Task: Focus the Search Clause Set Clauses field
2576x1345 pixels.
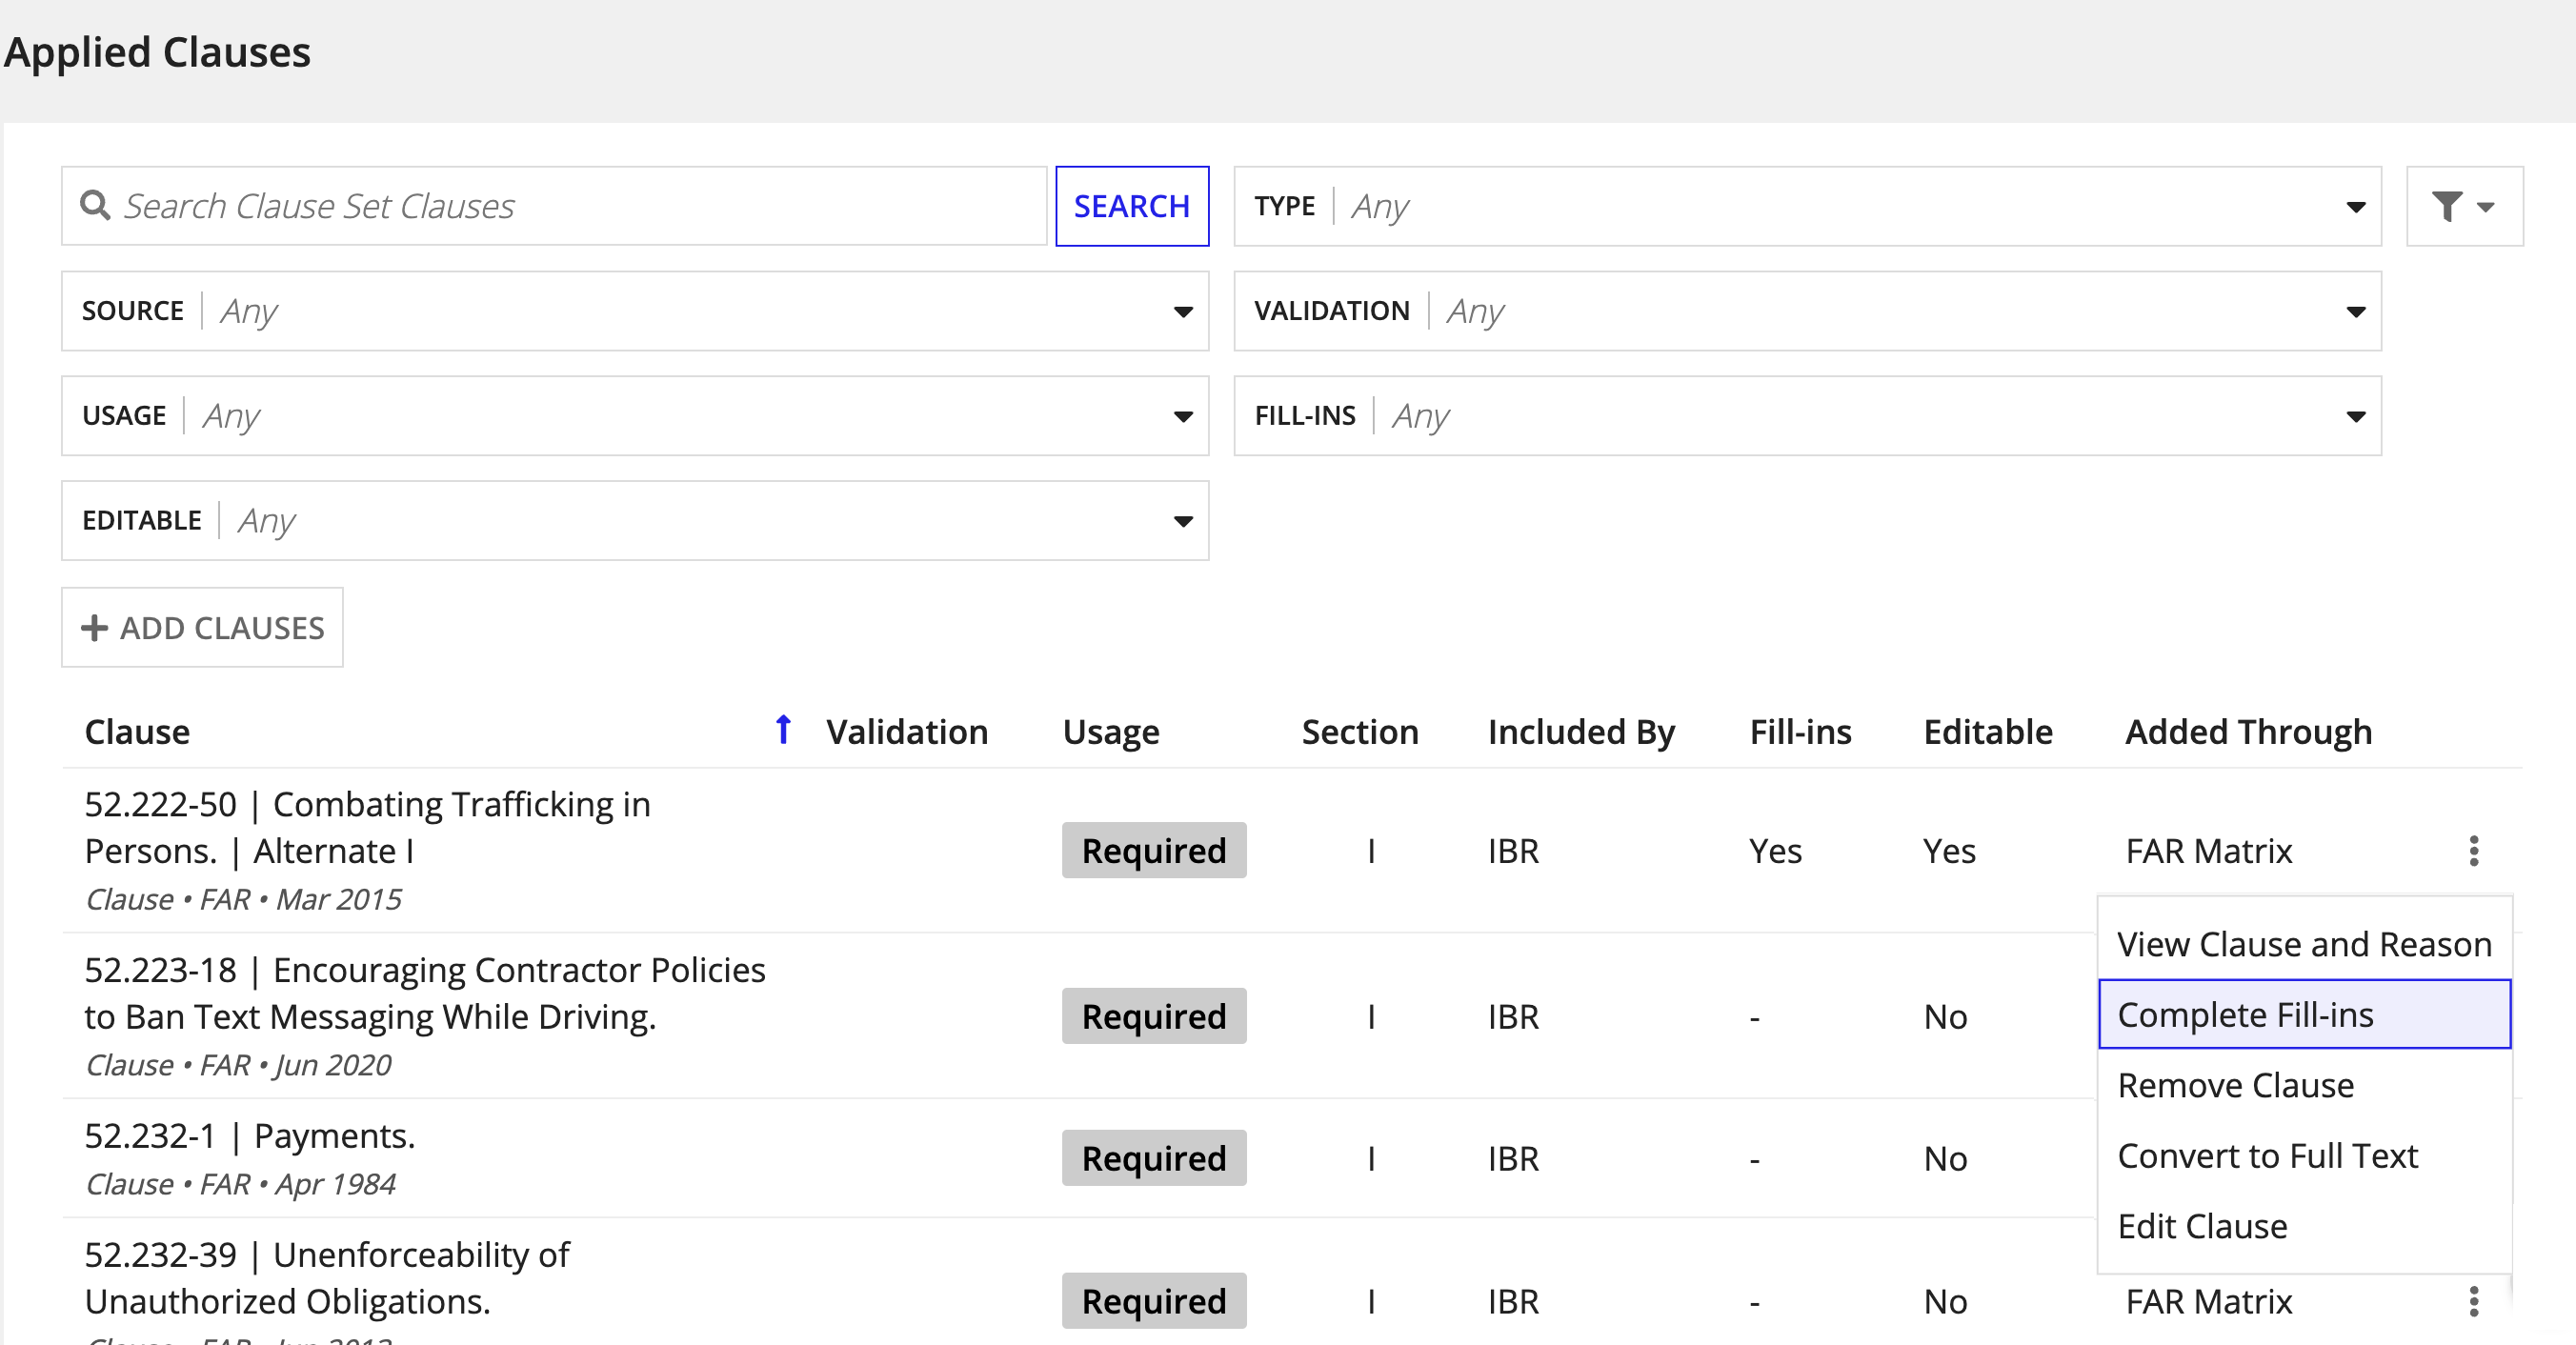Action: coord(554,206)
